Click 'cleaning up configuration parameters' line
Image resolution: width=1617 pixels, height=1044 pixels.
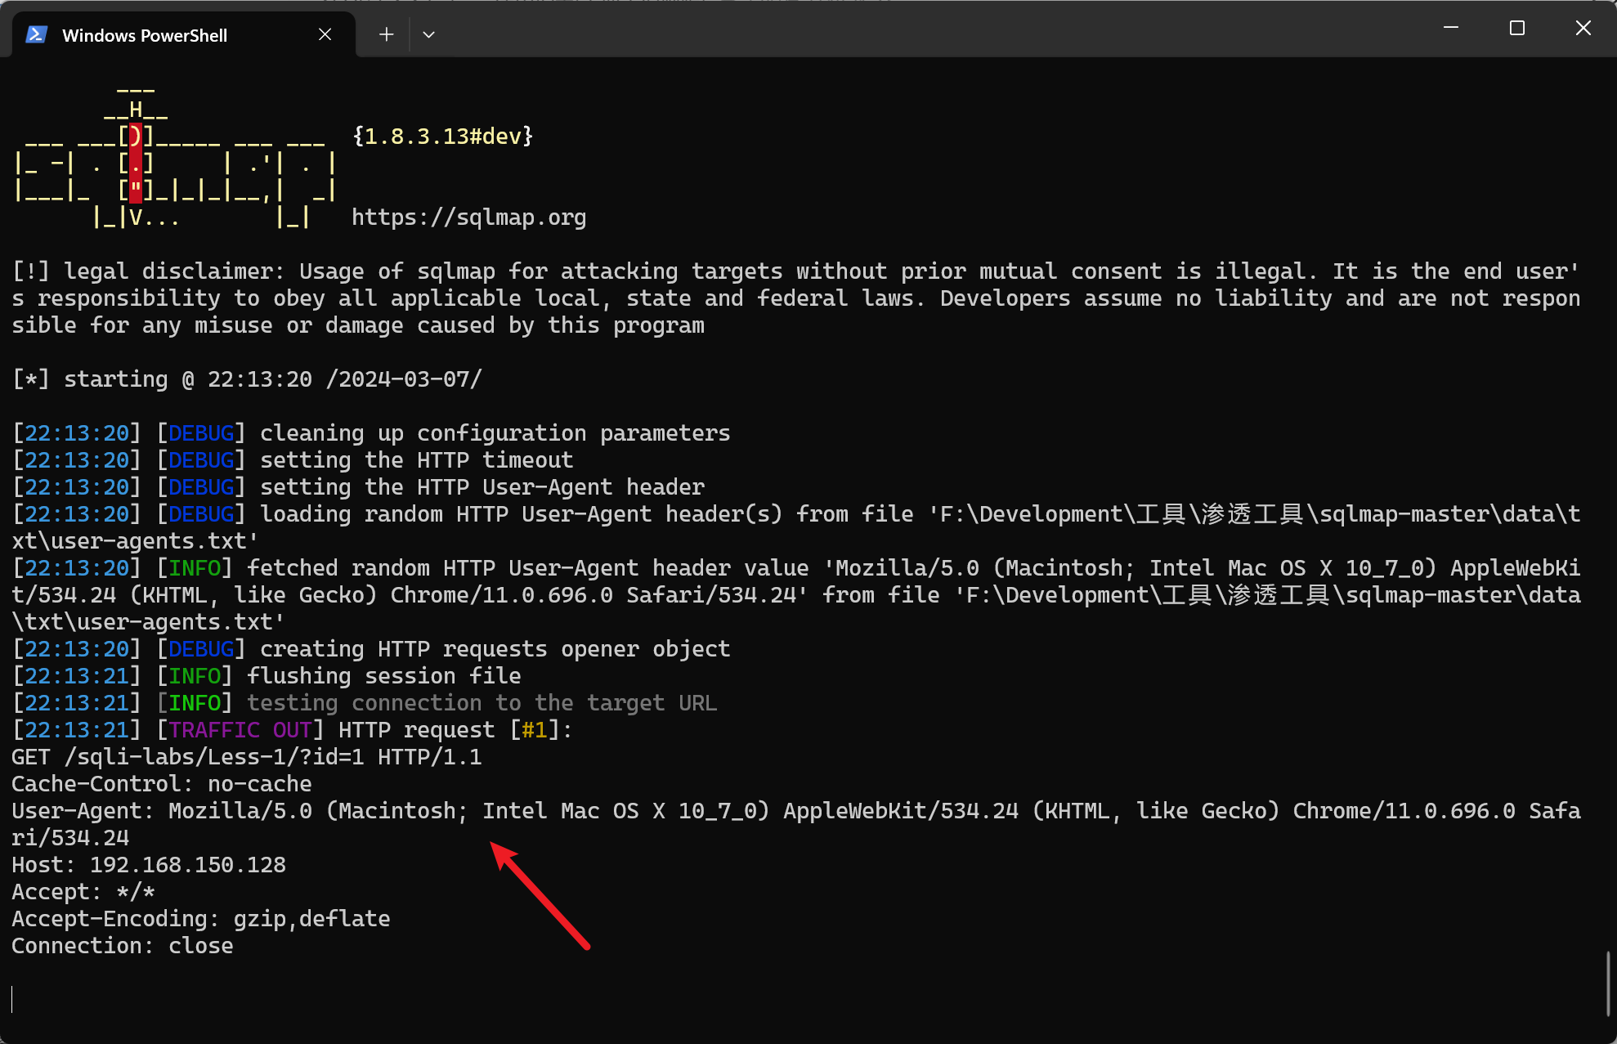[x=371, y=433]
